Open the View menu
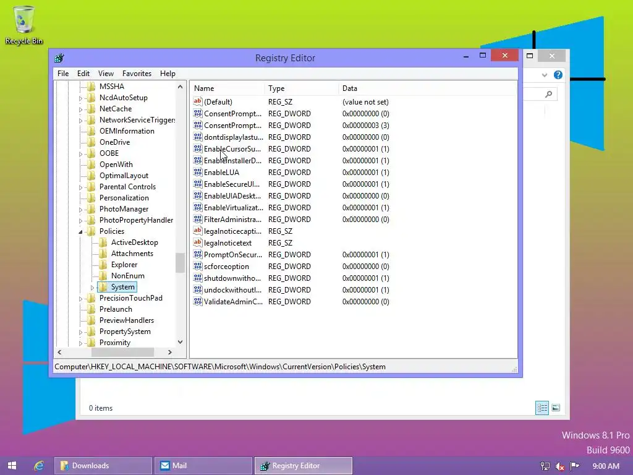This screenshot has width=633, height=475. tap(106, 74)
